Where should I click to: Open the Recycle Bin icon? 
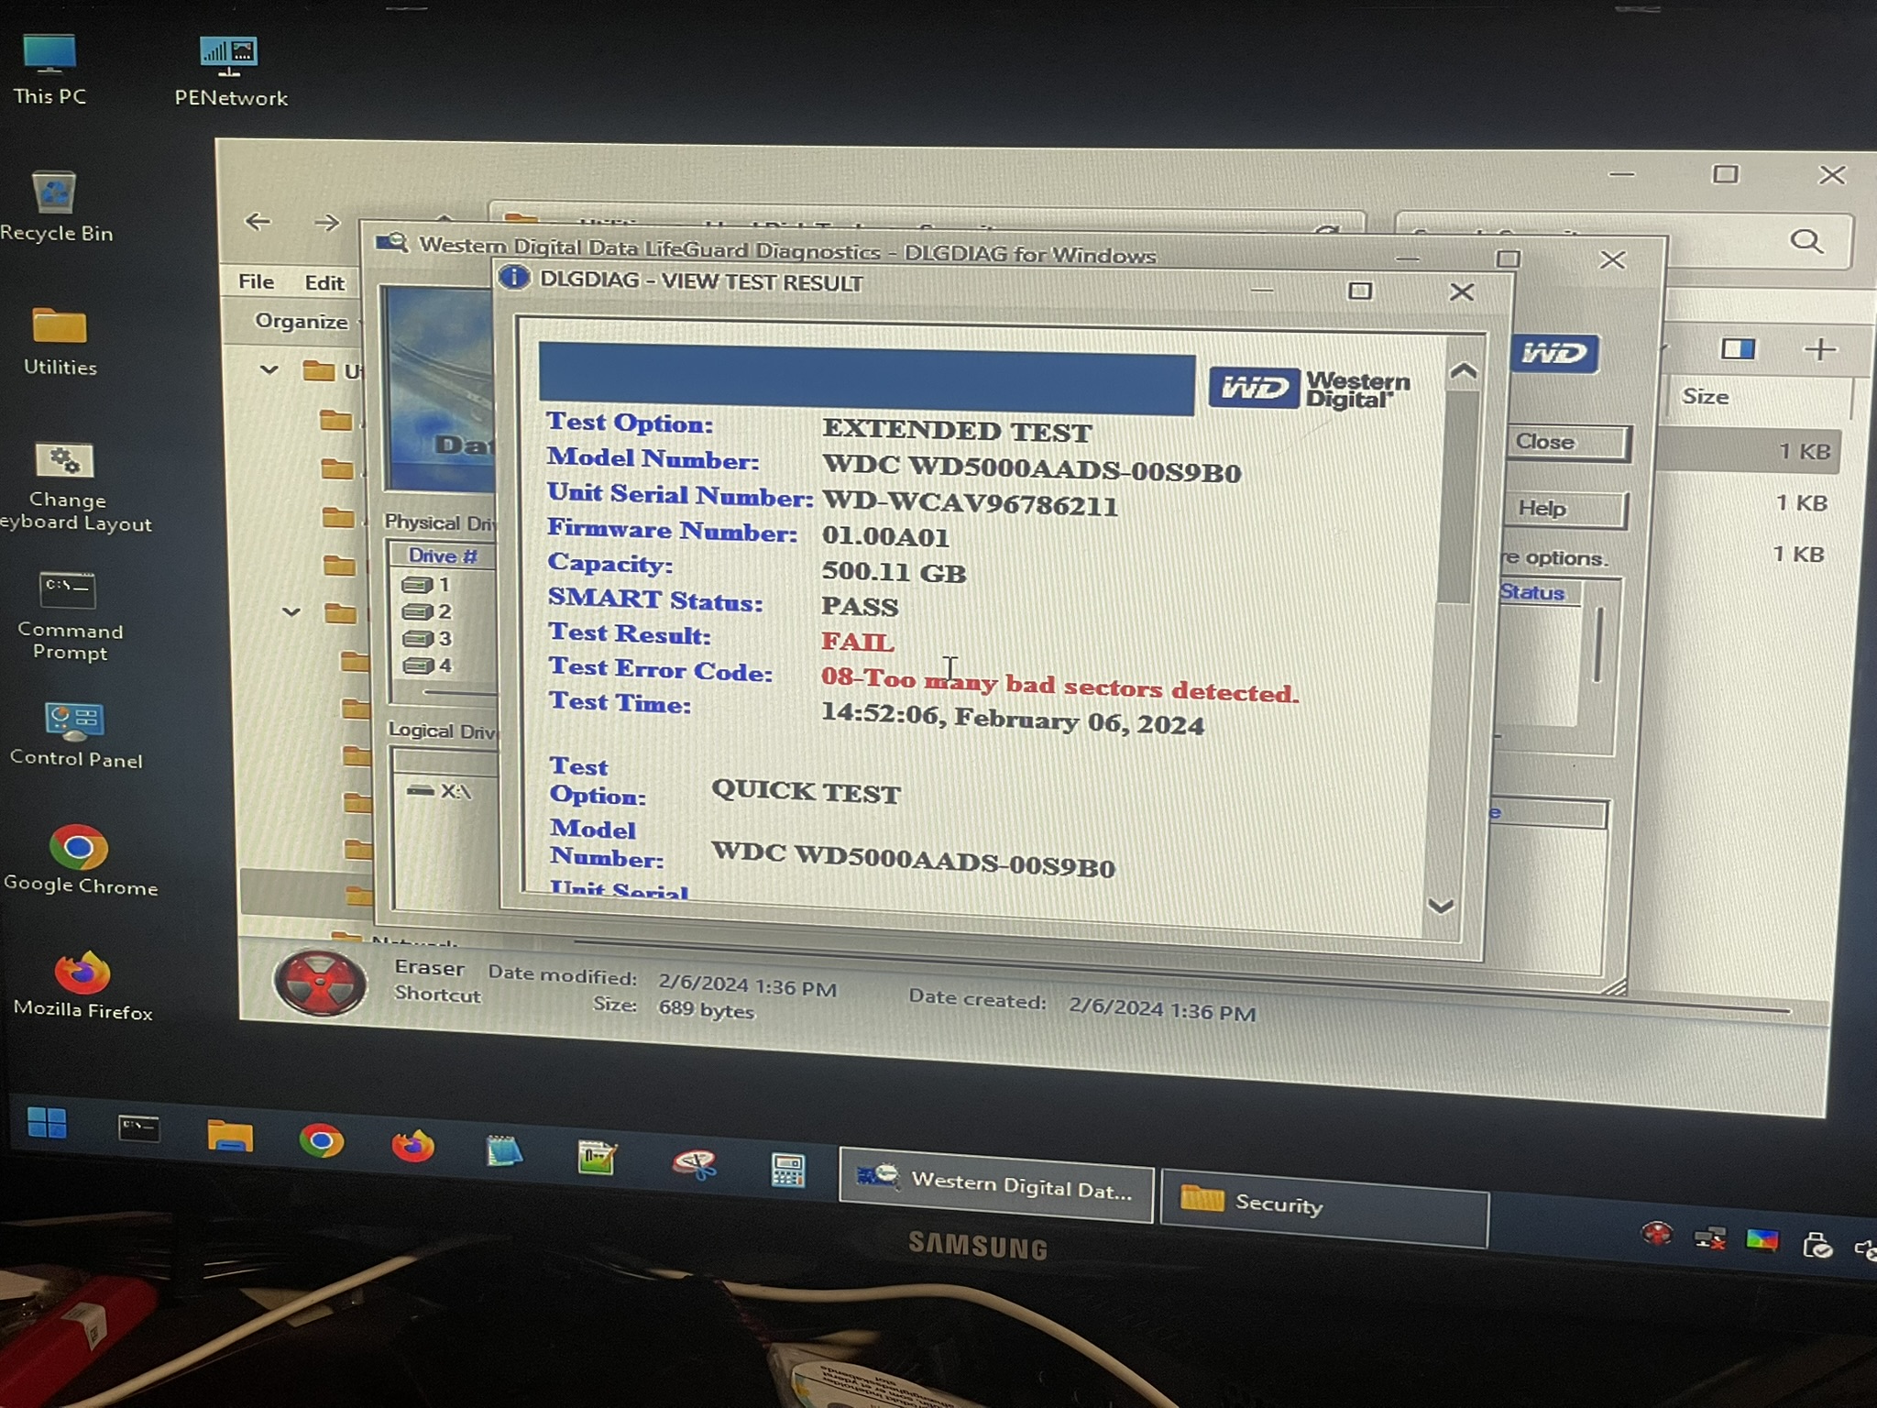click(x=56, y=206)
